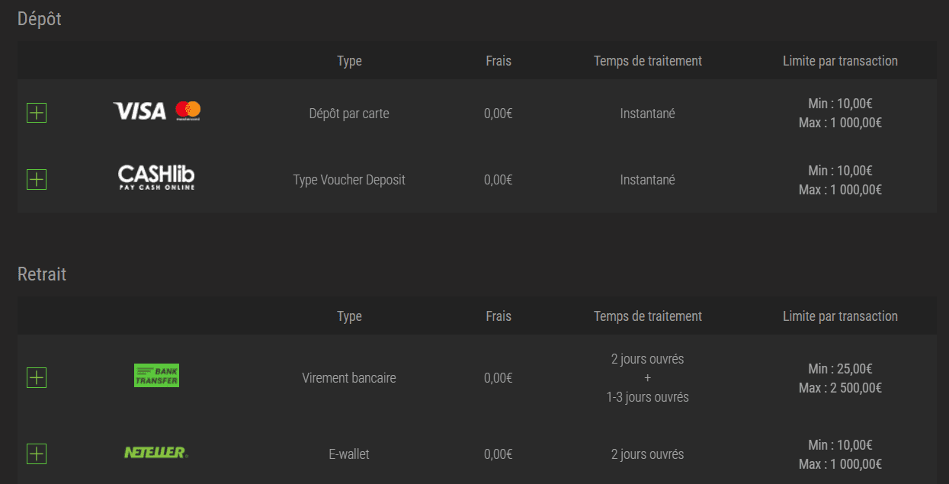
Task: Click 'Limite par transaction' header in deposit table
Action: [840, 61]
